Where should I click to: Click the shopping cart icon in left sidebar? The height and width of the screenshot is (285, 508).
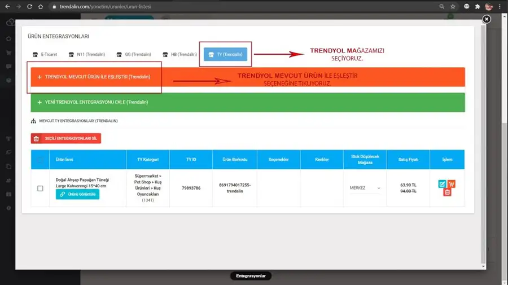tap(8, 53)
